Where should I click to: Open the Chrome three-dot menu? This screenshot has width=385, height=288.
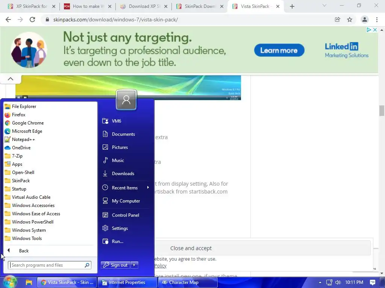377,19
